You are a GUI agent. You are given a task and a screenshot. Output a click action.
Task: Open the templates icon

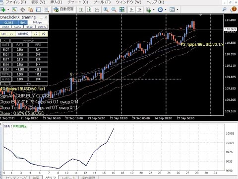tap(172, 9)
